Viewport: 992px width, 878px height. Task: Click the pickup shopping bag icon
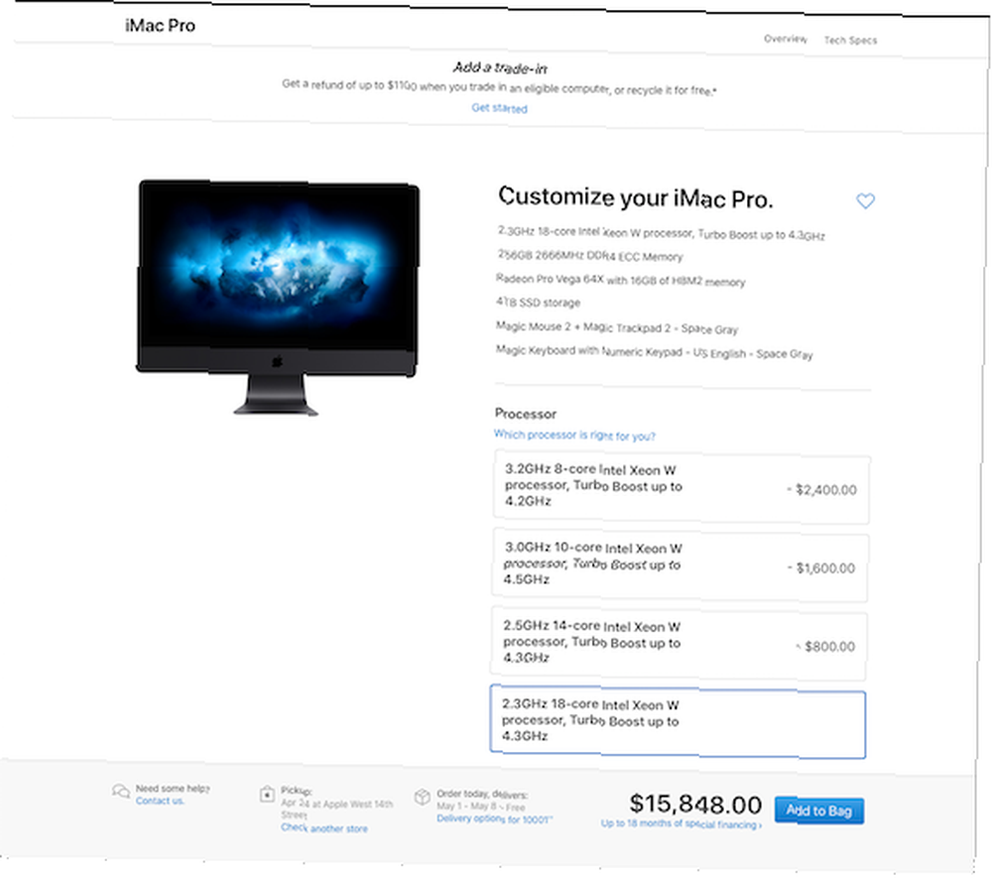[x=267, y=794]
